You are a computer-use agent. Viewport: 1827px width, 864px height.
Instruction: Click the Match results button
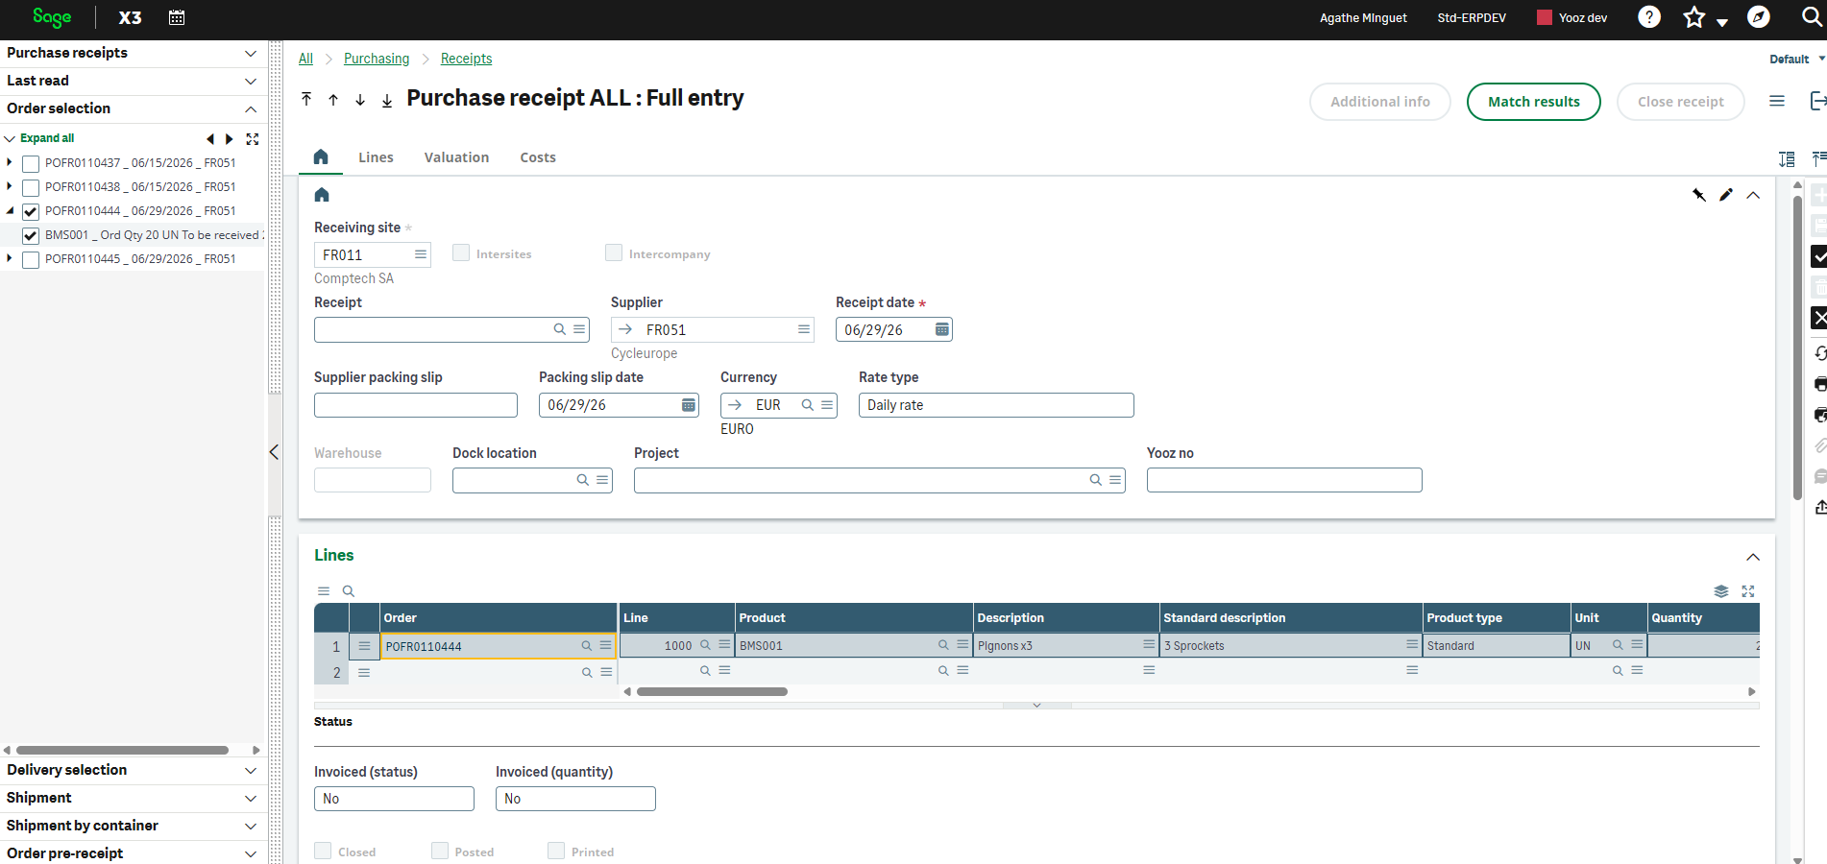(1533, 102)
